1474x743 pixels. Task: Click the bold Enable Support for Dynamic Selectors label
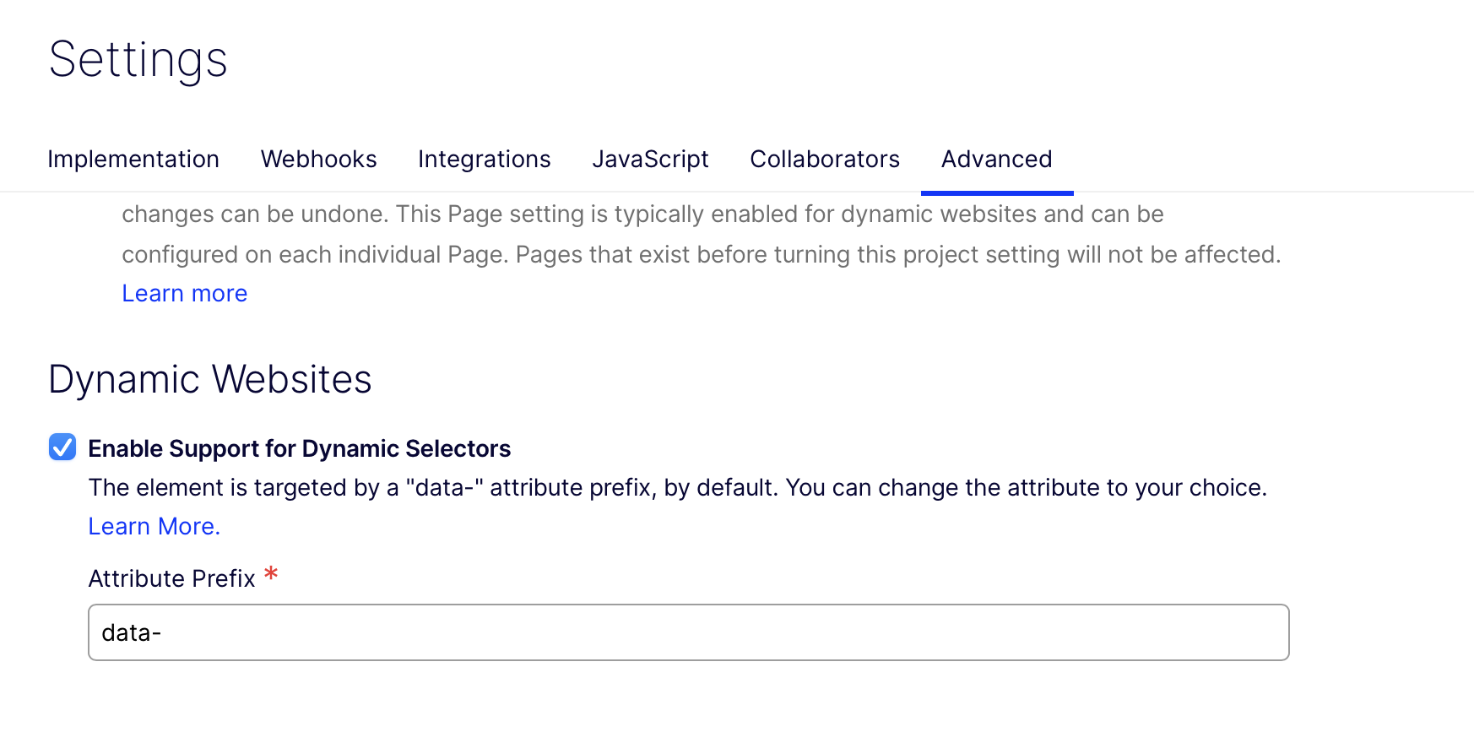[300, 448]
